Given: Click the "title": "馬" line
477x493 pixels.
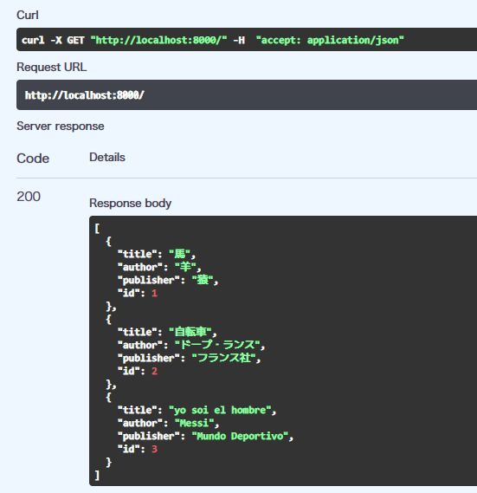Looking at the screenshot, I should click(157, 254).
